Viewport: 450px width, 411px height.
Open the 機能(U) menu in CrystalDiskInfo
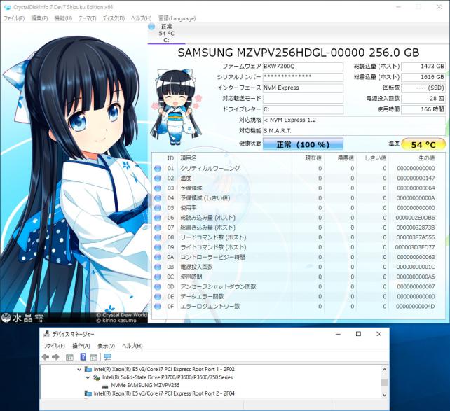(x=63, y=18)
